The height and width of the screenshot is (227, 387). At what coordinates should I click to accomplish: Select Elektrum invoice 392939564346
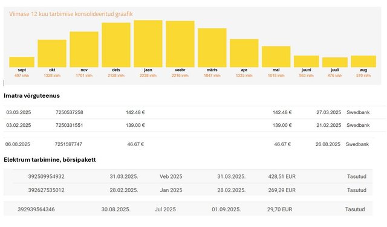(36, 209)
